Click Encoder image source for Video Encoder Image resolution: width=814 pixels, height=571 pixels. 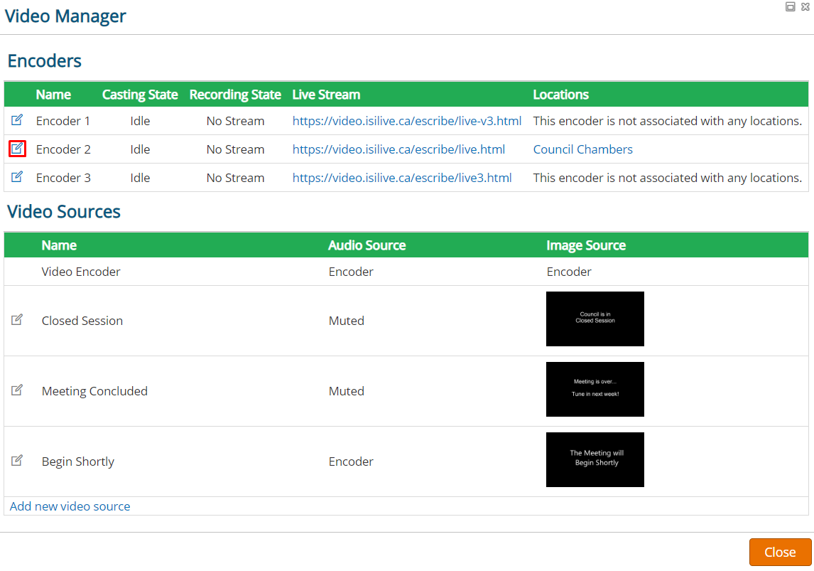tap(569, 272)
